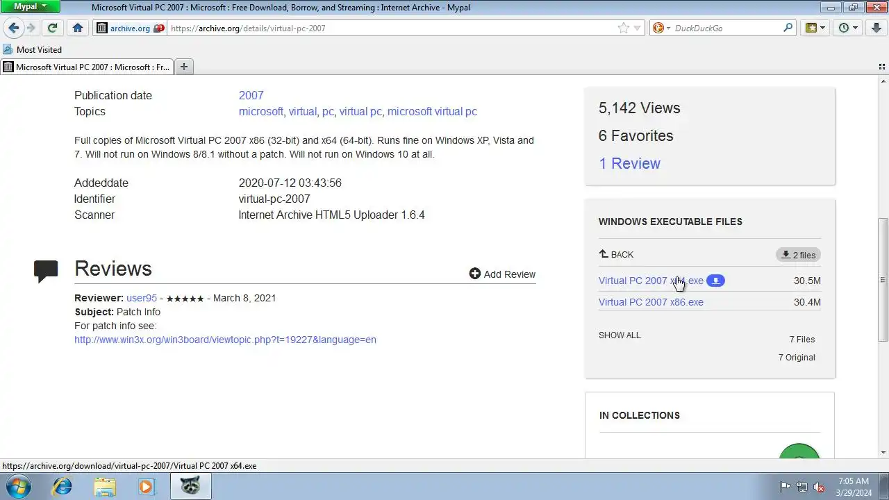Open reviewer user95 profile link

142,298
